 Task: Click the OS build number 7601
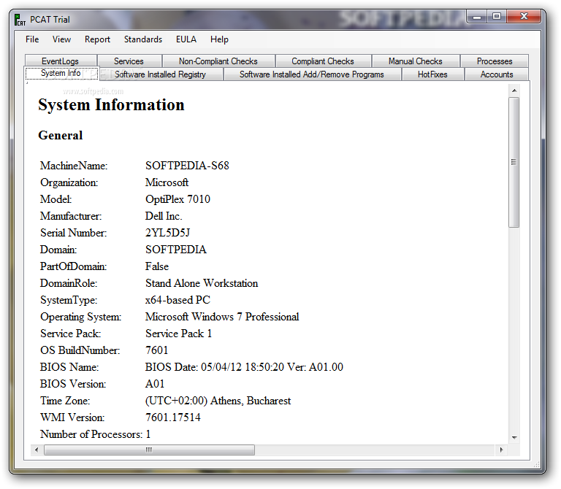click(x=157, y=350)
